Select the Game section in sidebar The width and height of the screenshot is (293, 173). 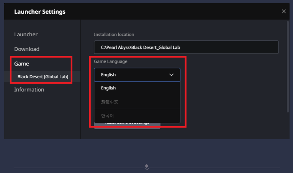[21, 64]
